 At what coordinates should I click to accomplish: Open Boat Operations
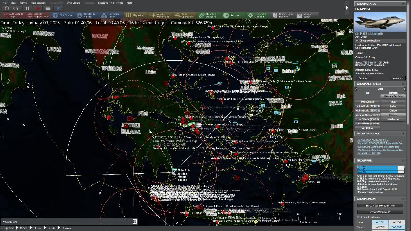coord(184,15)
